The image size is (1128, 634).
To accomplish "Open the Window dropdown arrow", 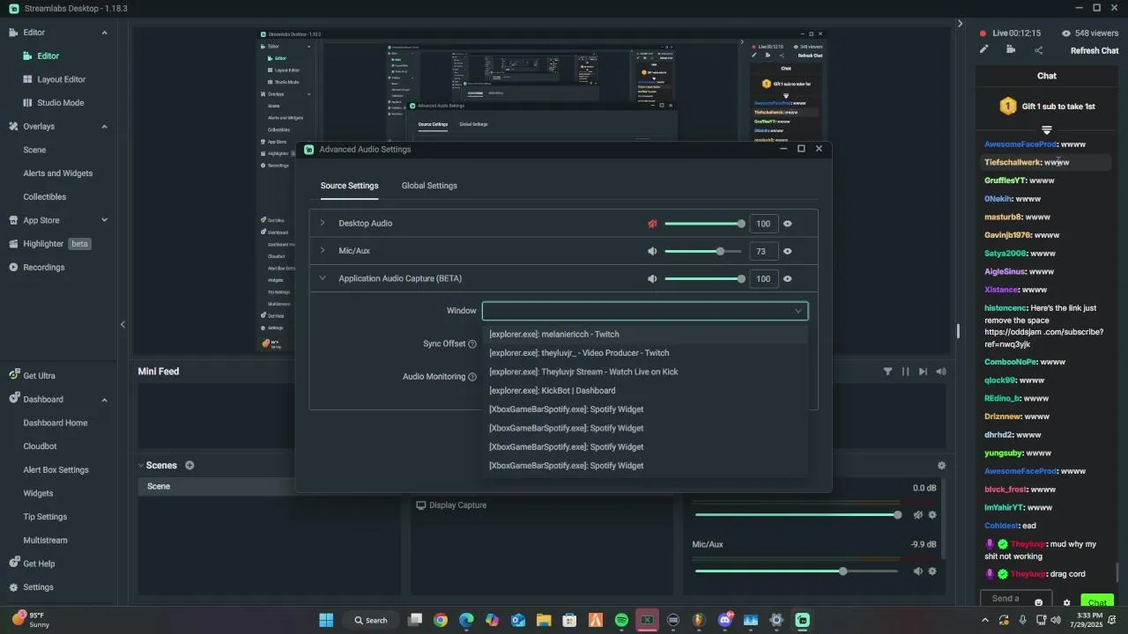I will point(798,311).
